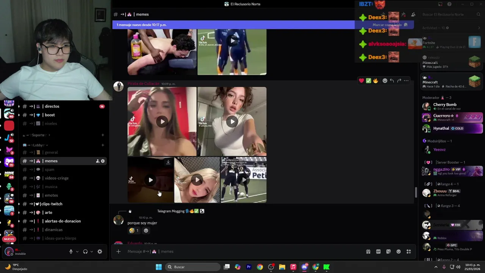This screenshot has width=485, height=273.
Task: Open the GIF picker
Action: pos(378,251)
